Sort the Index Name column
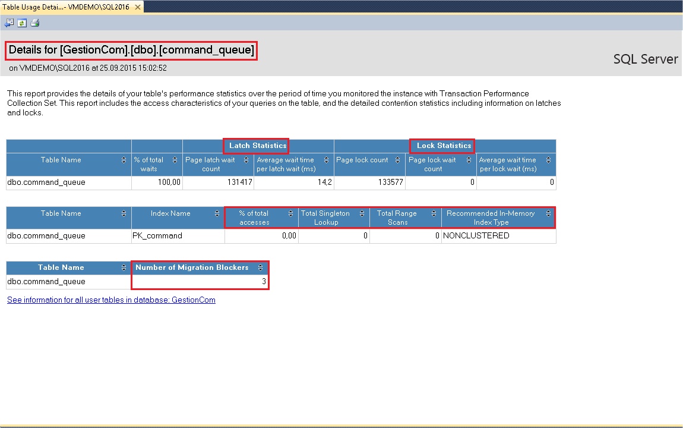 pos(217,213)
